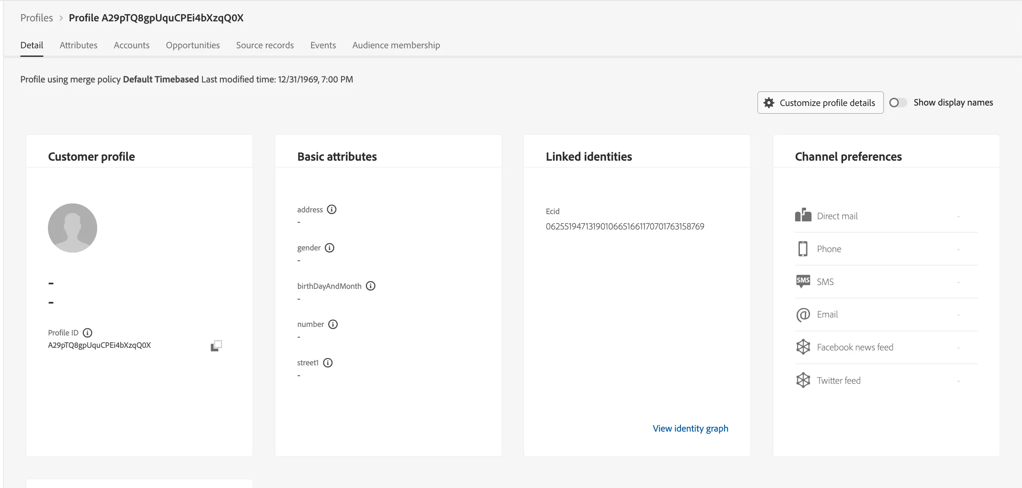
Task: Click the gear icon in Customize profile details
Action: [769, 103]
